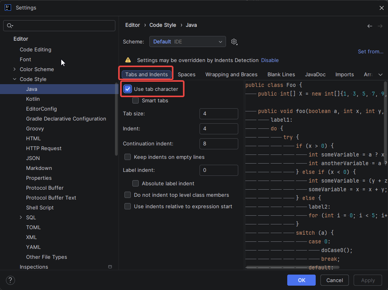Click the scheme gear settings icon
388x290 pixels.
234,42
